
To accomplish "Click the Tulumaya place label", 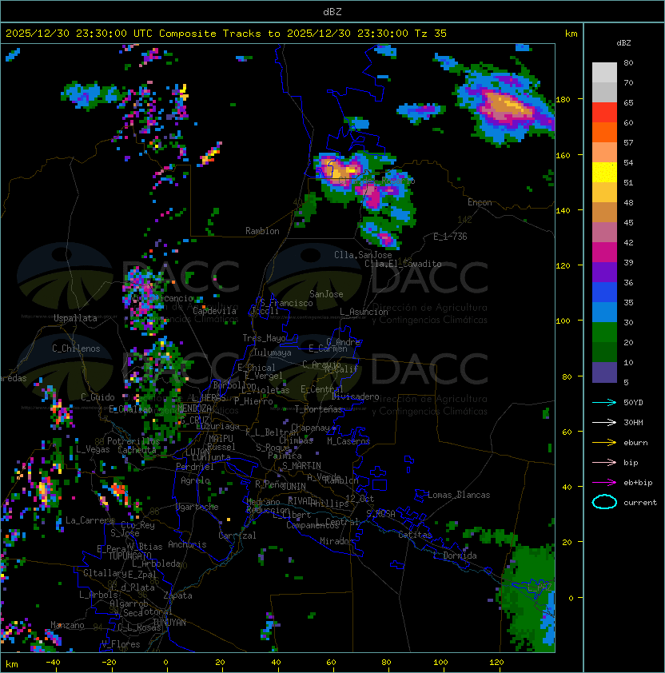I will [x=273, y=352].
